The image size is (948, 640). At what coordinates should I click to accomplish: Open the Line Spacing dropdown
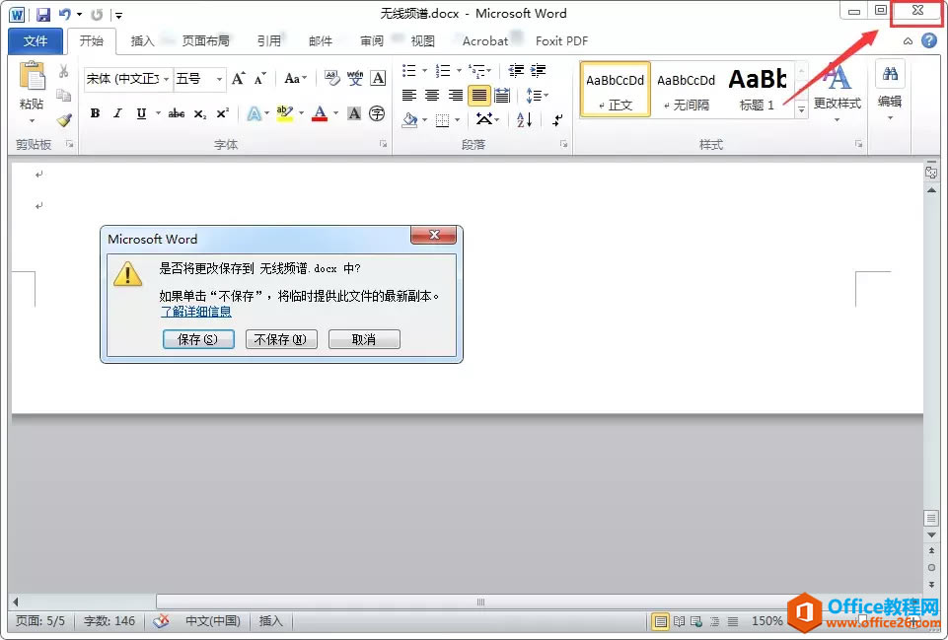click(x=537, y=96)
